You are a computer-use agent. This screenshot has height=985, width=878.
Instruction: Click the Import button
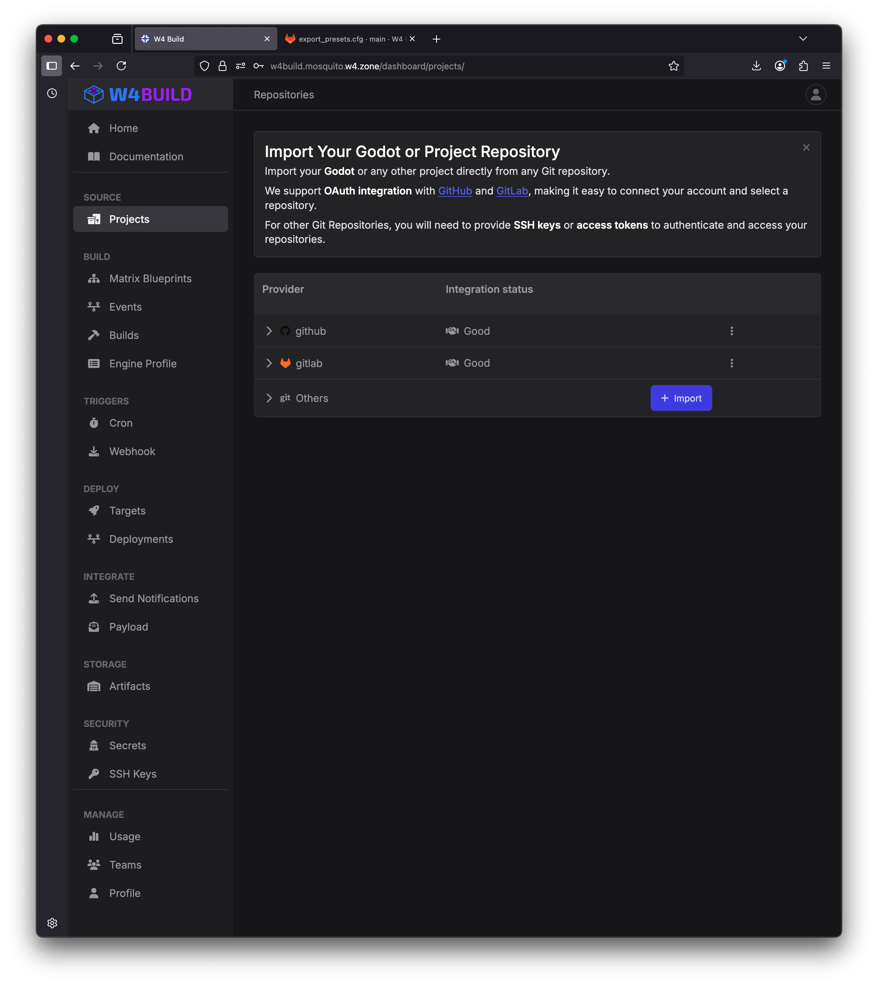[681, 398]
